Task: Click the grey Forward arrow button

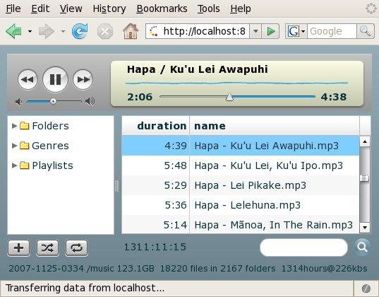Action: (46, 31)
